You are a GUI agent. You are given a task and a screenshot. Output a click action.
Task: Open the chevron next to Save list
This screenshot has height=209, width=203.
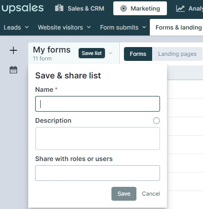click(111, 53)
